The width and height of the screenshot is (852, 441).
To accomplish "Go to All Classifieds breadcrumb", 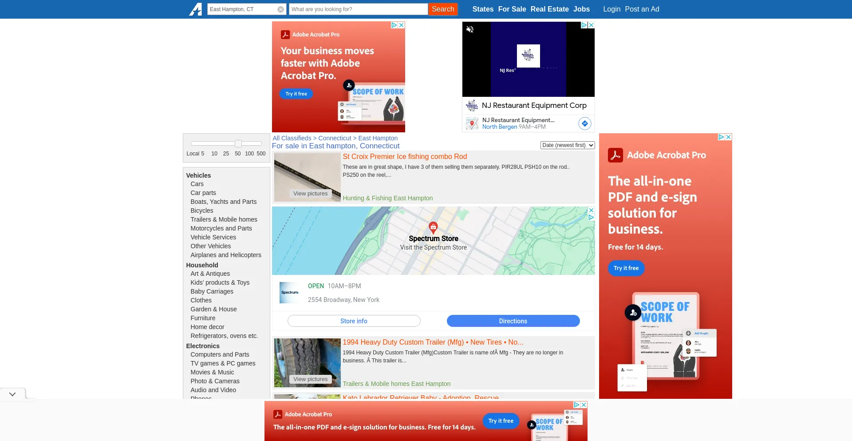I will pyautogui.click(x=292, y=138).
